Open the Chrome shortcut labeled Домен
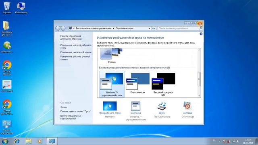The image size is (258, 145). coord(7,107)
